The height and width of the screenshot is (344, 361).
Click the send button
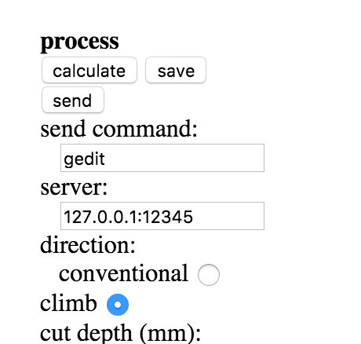73,100
